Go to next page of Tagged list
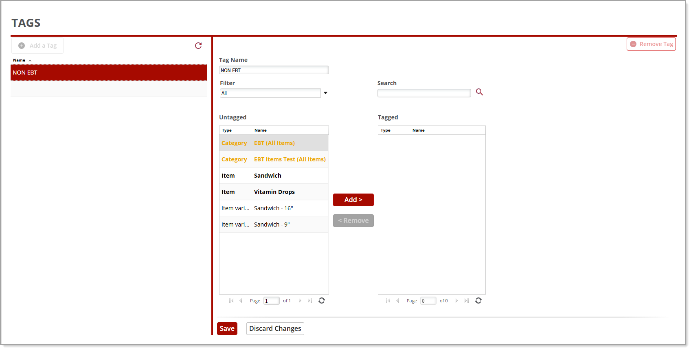The width and height of the screenshot is (691, 350). (x=457, y=301)
